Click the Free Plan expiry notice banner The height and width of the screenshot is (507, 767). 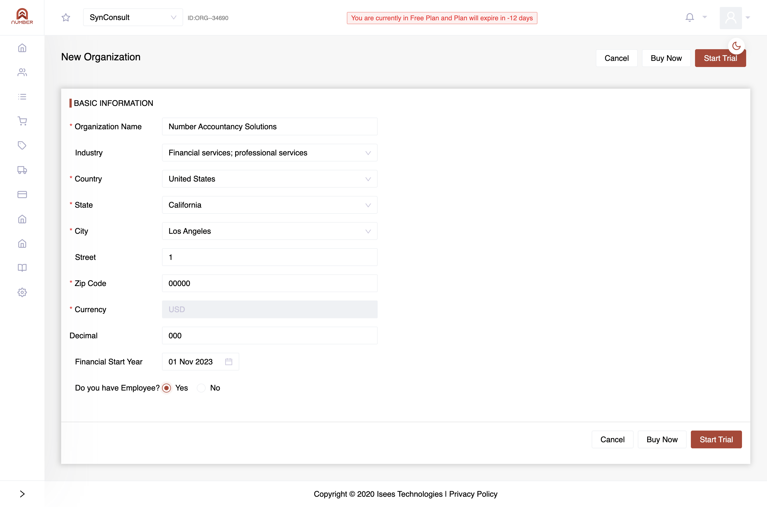point(442,18)
